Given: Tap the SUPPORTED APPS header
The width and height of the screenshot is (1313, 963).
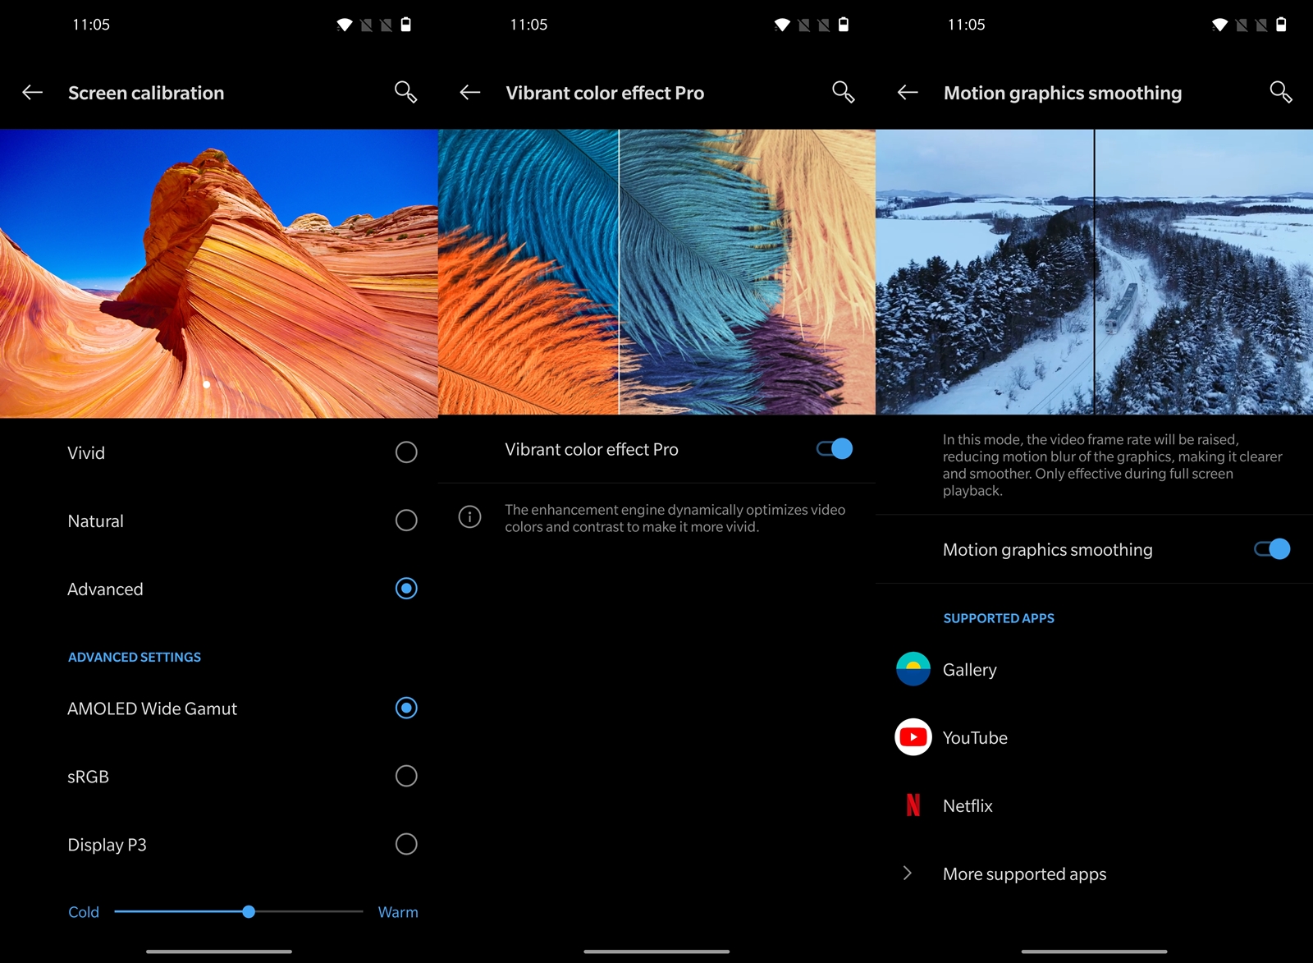Looking at the screenshot, I should pos(999,618).
